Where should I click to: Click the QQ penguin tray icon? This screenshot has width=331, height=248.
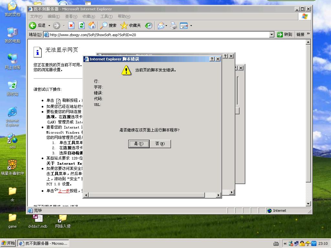point(302,243)
